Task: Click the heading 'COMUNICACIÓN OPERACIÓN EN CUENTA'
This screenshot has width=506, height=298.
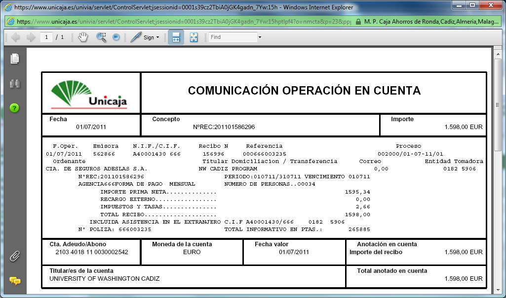Action: 304,91
